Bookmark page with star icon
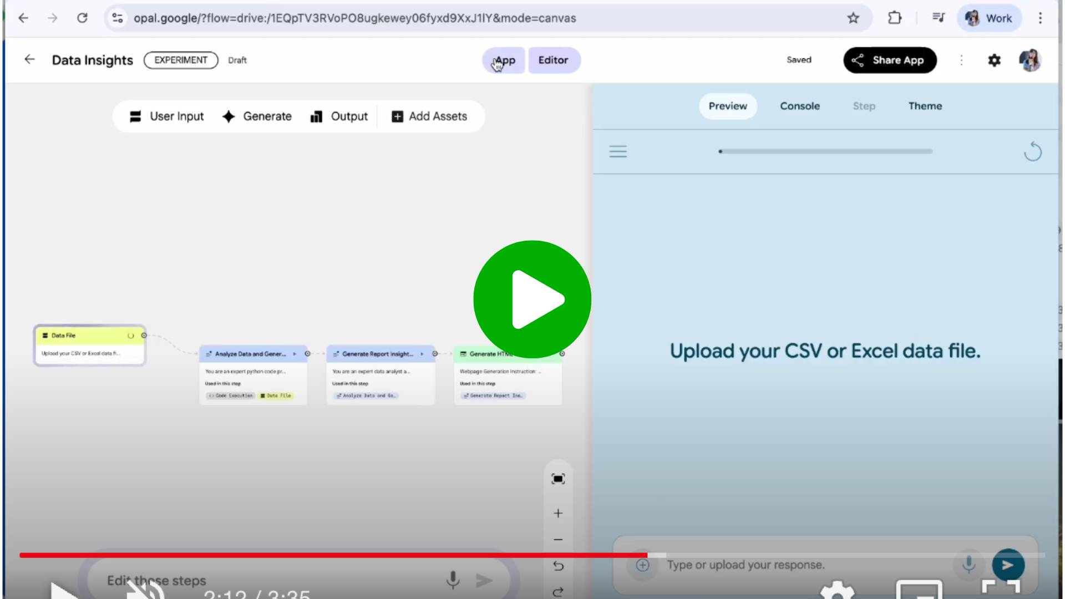This screenshot has width=1065, height=599. 853,18
